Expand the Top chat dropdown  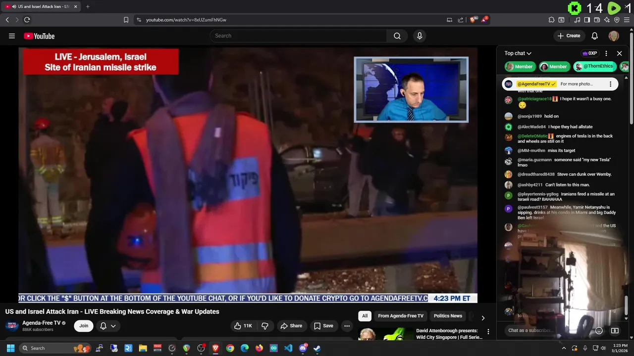tap(518, 53)
